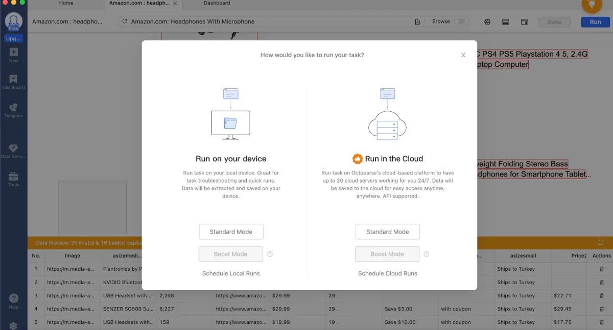Click the panel layout icon next to Save
This screenshot has width=613, height=330.
[x=524, y=22]
